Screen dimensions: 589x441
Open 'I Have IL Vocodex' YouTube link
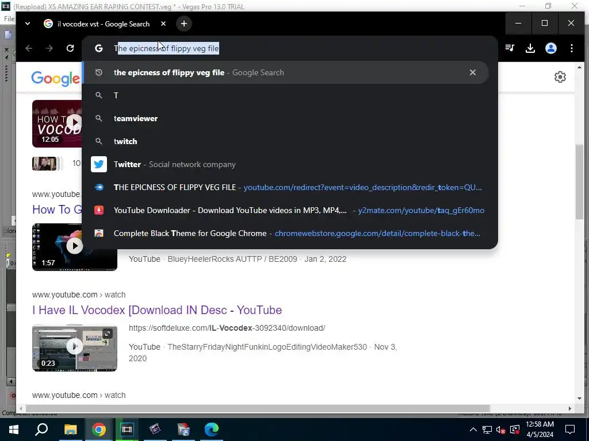(x=157, y=310)
